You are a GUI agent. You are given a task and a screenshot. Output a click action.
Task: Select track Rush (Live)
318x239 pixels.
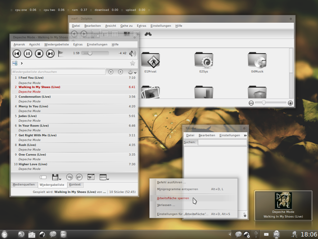point(75,147)
